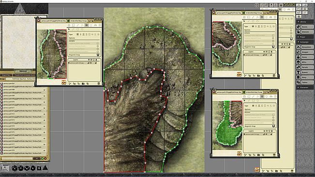Select highlighted Line of Sight tool, upper-right window
This screenshot has width=315, height=177.
[x=262, y=17]
